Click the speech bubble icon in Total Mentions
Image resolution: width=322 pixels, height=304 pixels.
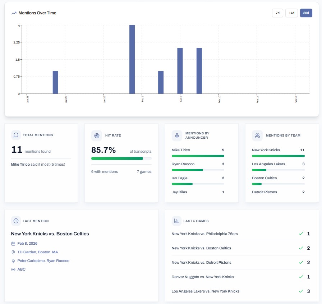pos(16,135)
